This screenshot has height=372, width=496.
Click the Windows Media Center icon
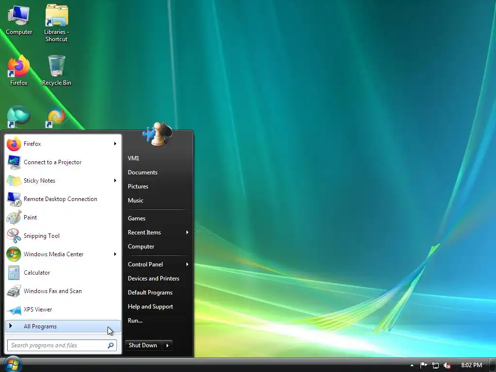click(x=14, y=254)
